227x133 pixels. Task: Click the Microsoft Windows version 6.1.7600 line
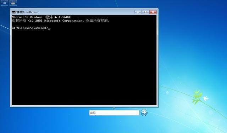42,17
